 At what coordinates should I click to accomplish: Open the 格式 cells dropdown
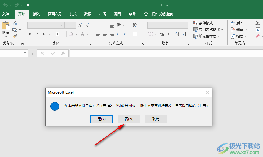tap(239, 36)
